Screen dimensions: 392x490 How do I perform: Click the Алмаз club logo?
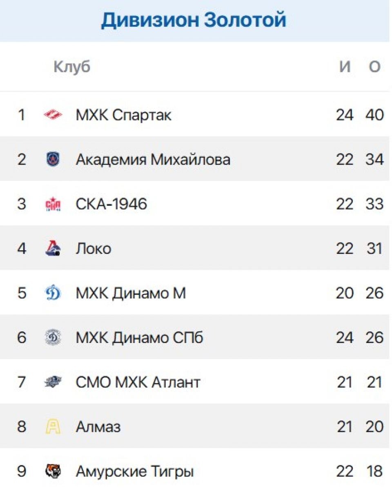[53, 427]
